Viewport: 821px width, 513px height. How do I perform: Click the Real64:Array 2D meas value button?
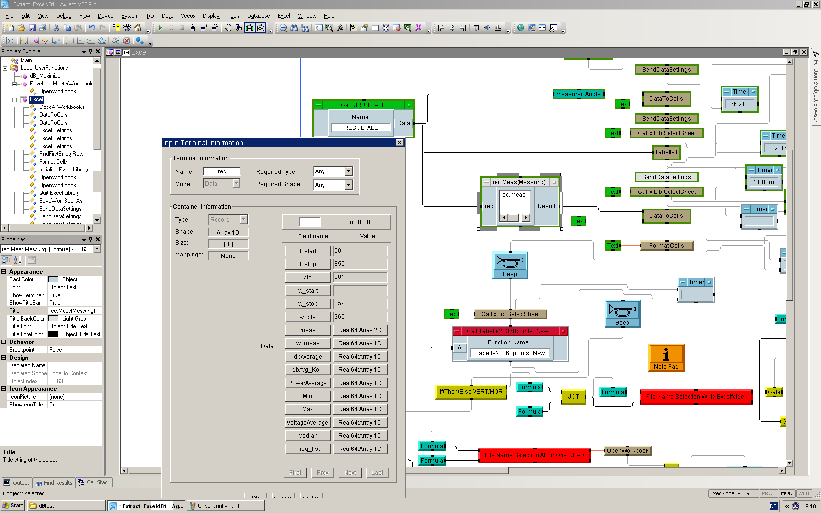pyautogui.click(x=360, y=330)
